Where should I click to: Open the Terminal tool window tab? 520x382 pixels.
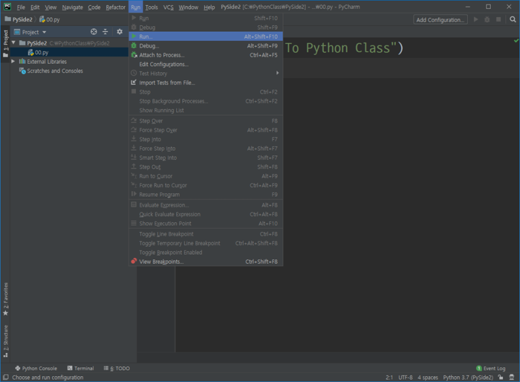[80, 368]
